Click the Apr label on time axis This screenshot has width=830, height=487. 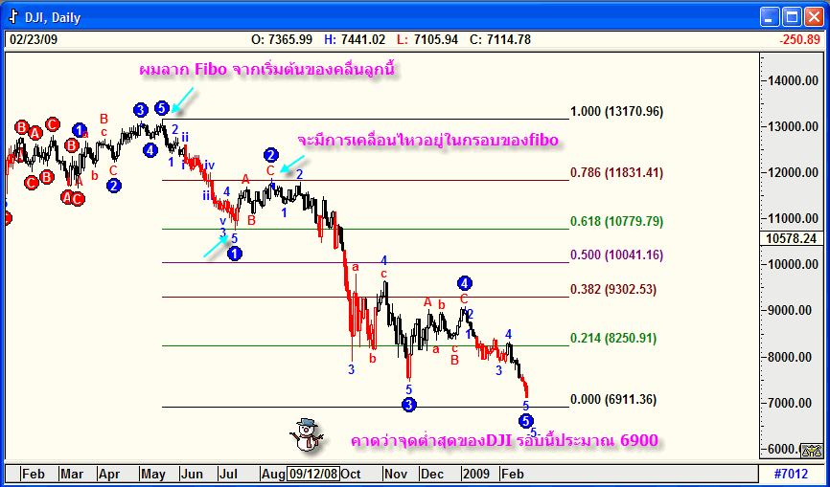(109, 474)
